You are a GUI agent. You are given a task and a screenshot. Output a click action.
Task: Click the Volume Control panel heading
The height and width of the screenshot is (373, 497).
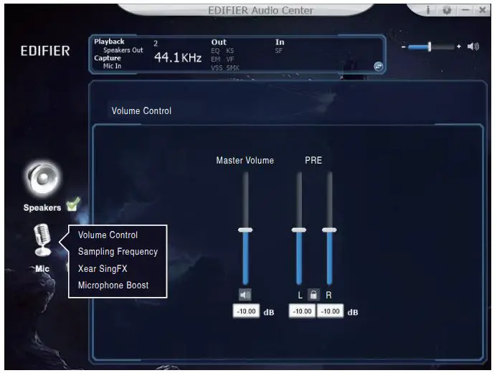[141, 111]
